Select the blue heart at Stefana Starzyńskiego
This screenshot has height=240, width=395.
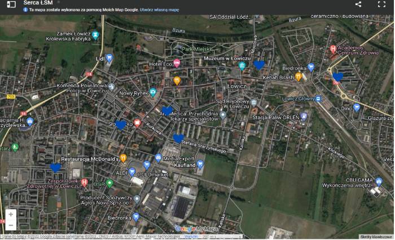pyautogui.click(x=178, y=139)
